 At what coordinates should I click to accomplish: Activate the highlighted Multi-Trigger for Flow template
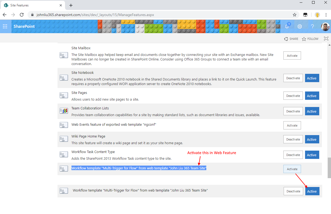(292, 169)
